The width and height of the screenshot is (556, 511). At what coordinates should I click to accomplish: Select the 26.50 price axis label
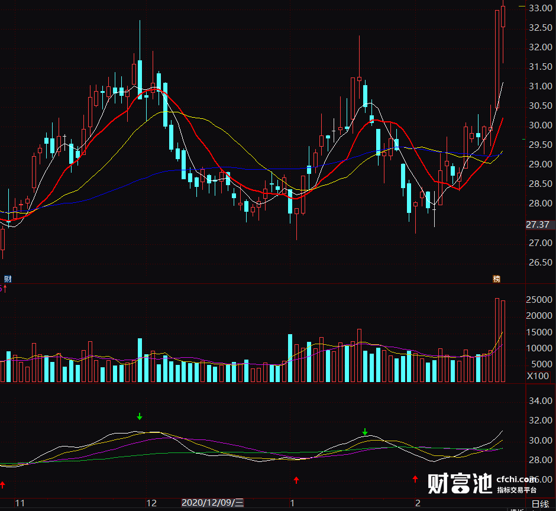(541, 263)
